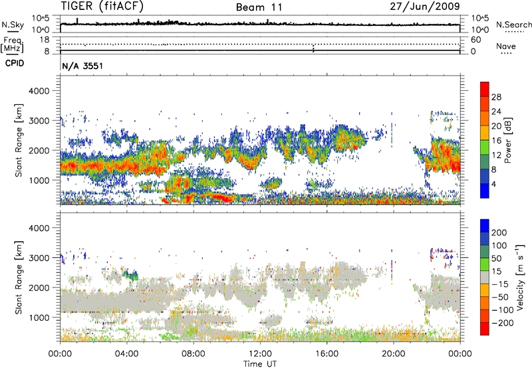The image size is (532, 368).
Task: Click the 12 label on Power colorbar
Action: 496,155
